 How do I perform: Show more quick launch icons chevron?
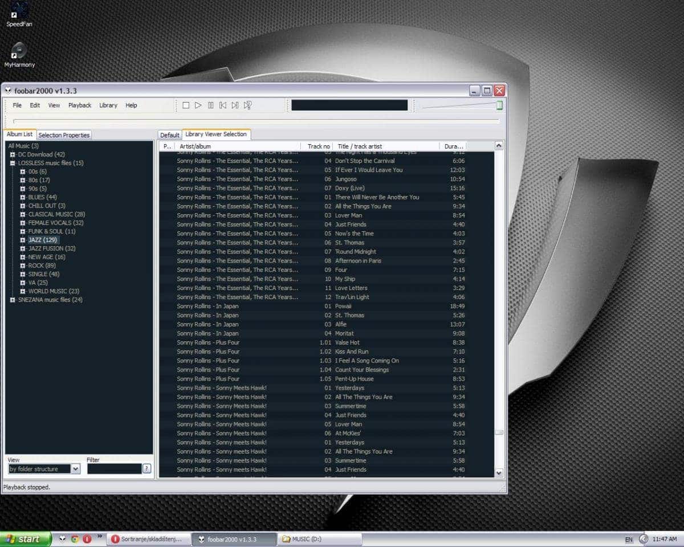(100, 536)
